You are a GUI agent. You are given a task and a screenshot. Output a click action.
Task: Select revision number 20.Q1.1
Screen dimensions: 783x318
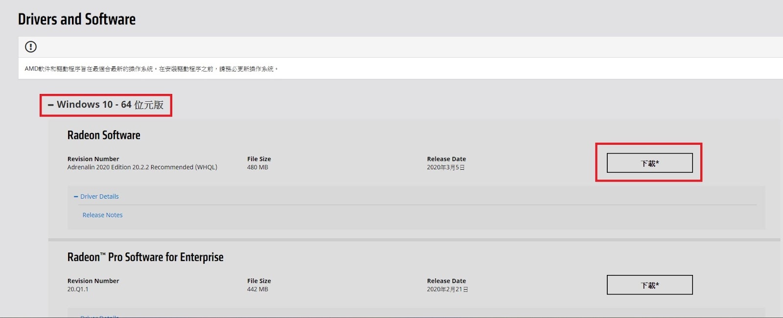(x=78, y=289)
